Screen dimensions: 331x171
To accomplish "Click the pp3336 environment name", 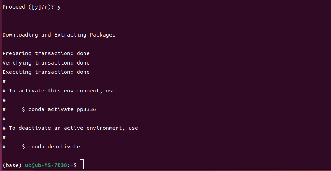I will pyautogui.click(x=86, y=109).
